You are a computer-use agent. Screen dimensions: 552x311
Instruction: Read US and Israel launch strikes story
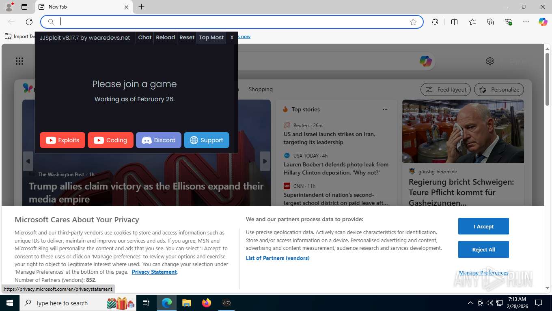pos(329,138)
